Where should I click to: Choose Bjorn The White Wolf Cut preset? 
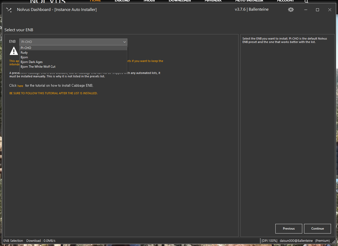point(73,67)
